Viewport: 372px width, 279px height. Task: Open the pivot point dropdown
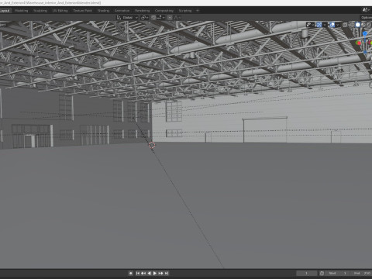[x=145, y=18]
